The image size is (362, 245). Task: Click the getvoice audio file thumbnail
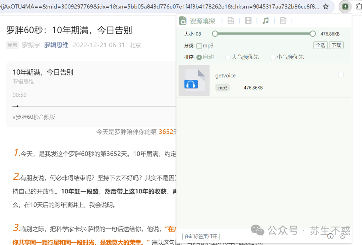click(x=194, y=80)
